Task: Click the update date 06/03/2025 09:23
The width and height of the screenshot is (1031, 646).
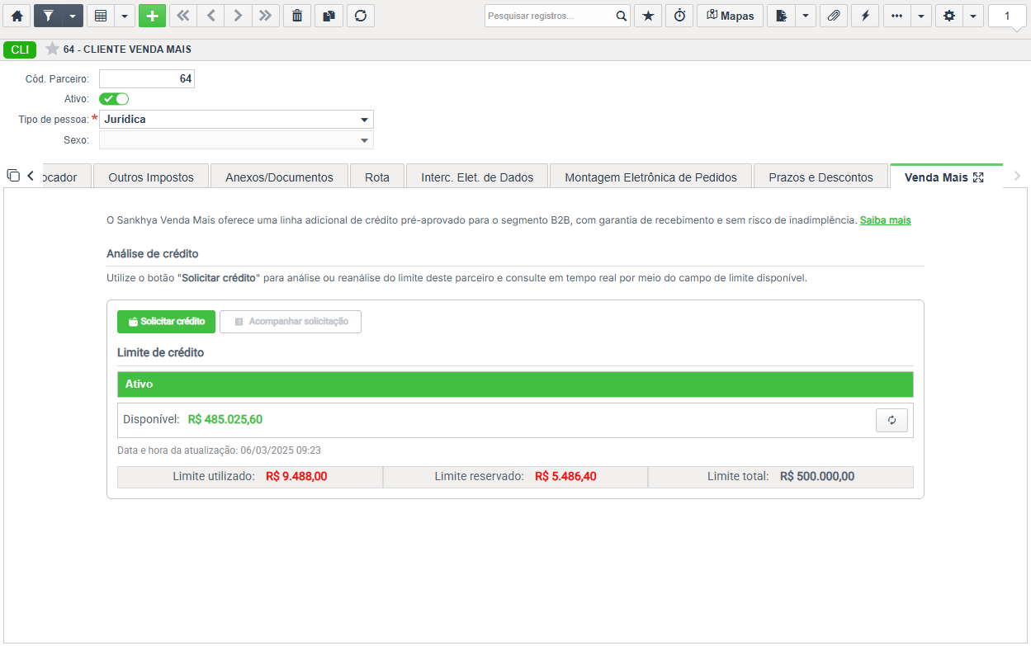Action: click(281, 450)
